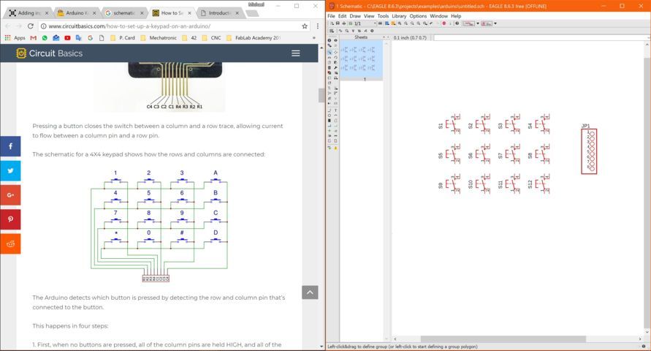651x351 pixels.
Task: Switch to the 'Adding in' Chrome tab
Action: pyautogui.click(x=28, y=13)
